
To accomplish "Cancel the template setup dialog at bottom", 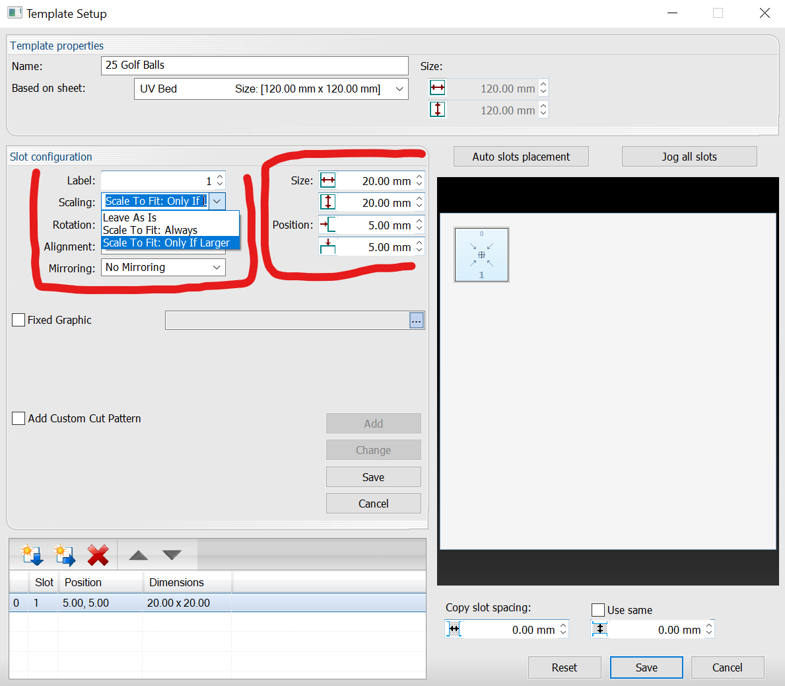I will [x=728, y=667].
